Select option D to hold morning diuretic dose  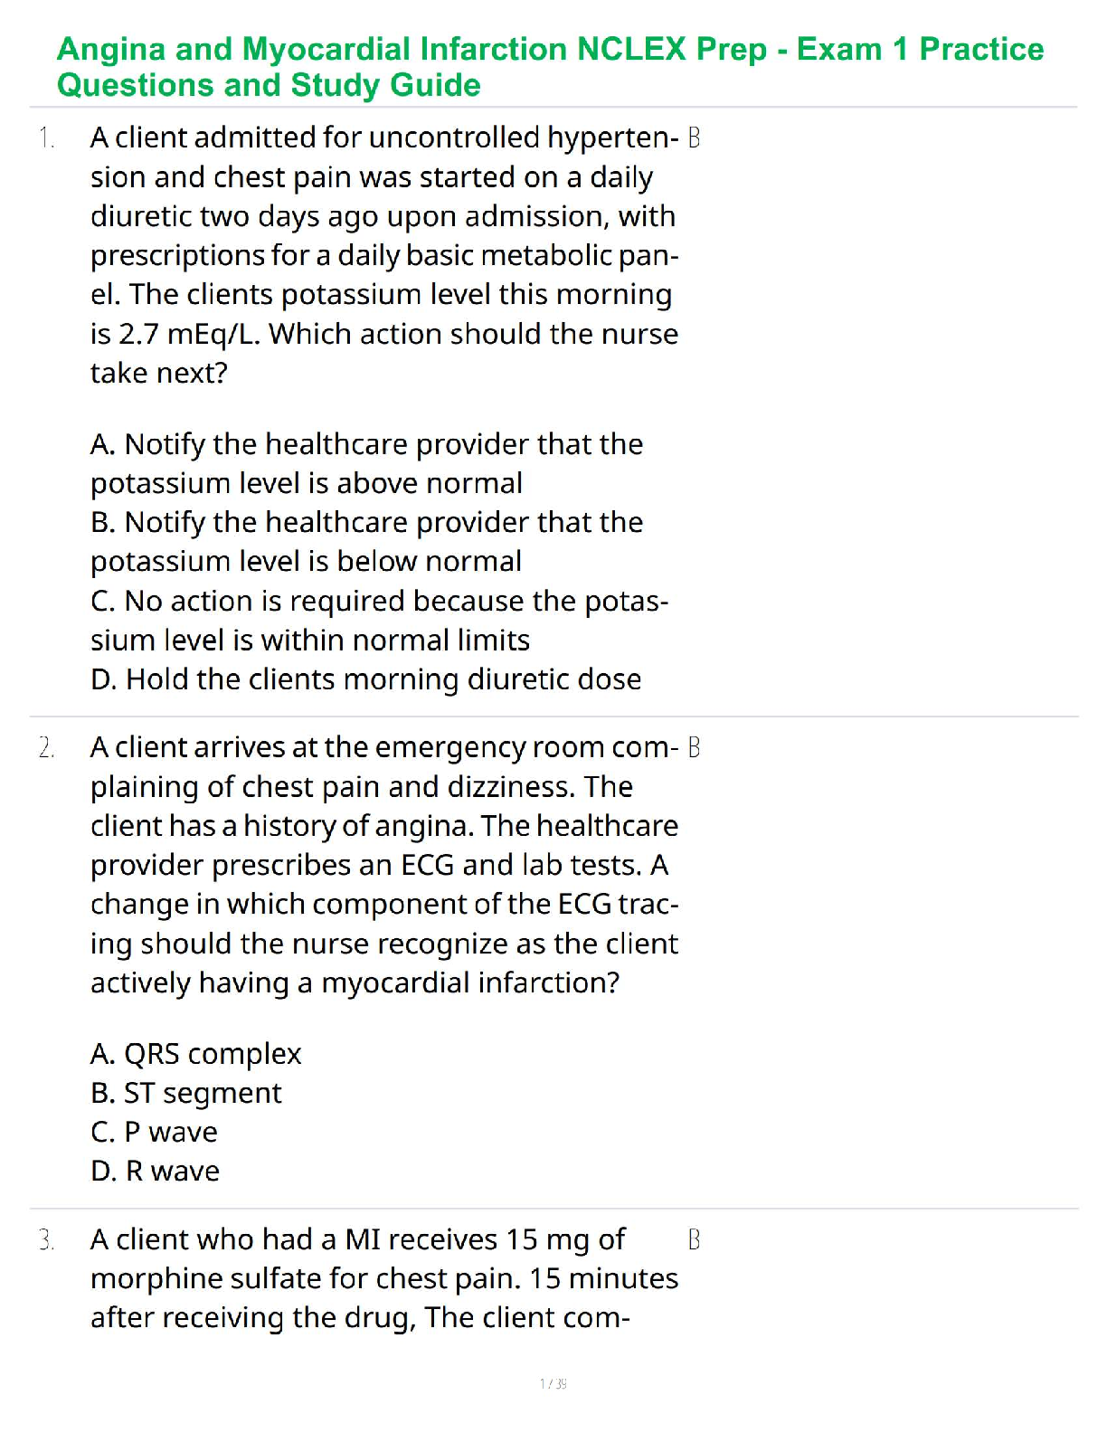[365, 679]
